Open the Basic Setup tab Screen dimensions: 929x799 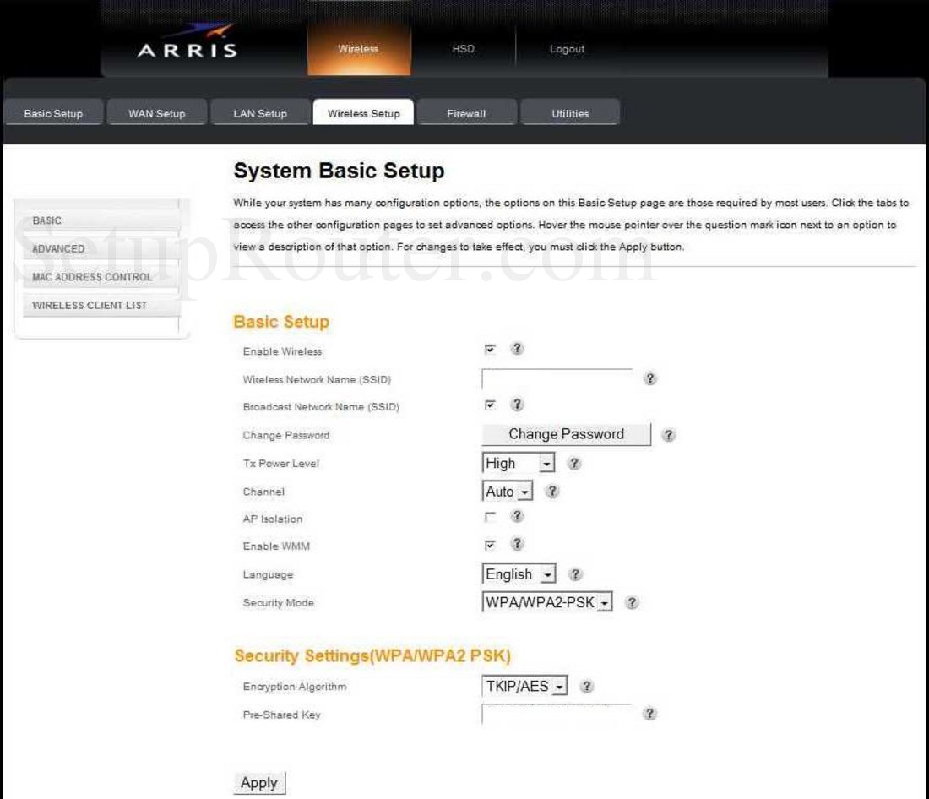pyautogui.click(x=53, y=113)
